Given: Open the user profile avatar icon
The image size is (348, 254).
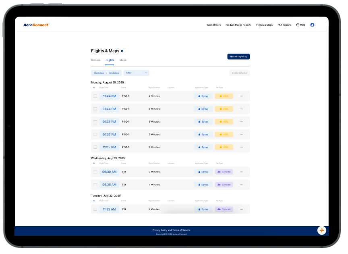Looking at the screenshot, I should point(312,25).
